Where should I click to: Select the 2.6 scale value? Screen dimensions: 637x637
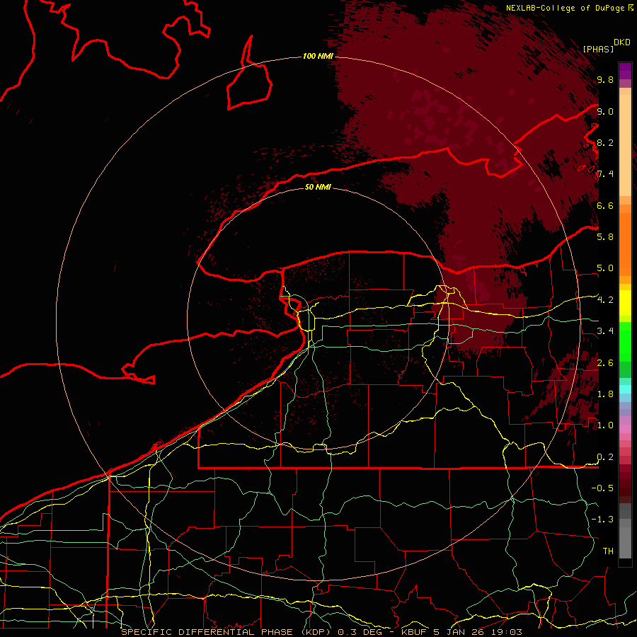coord(605,362)
